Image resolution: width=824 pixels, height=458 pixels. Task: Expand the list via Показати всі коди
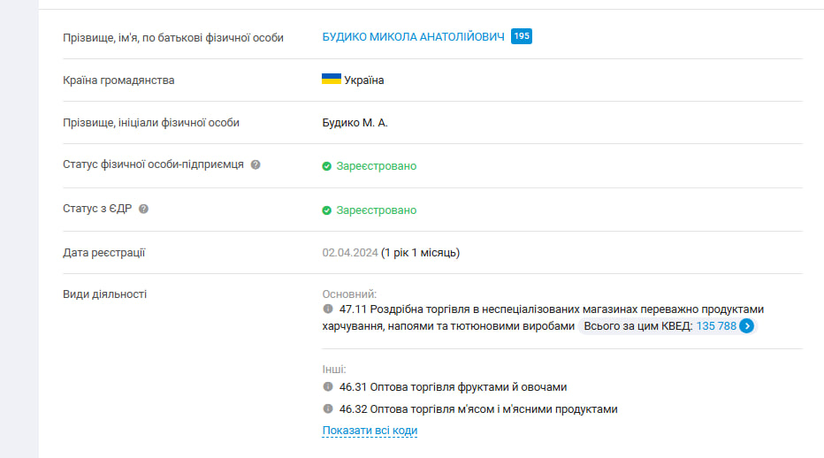pyautogui.click(x=370, y=431)
